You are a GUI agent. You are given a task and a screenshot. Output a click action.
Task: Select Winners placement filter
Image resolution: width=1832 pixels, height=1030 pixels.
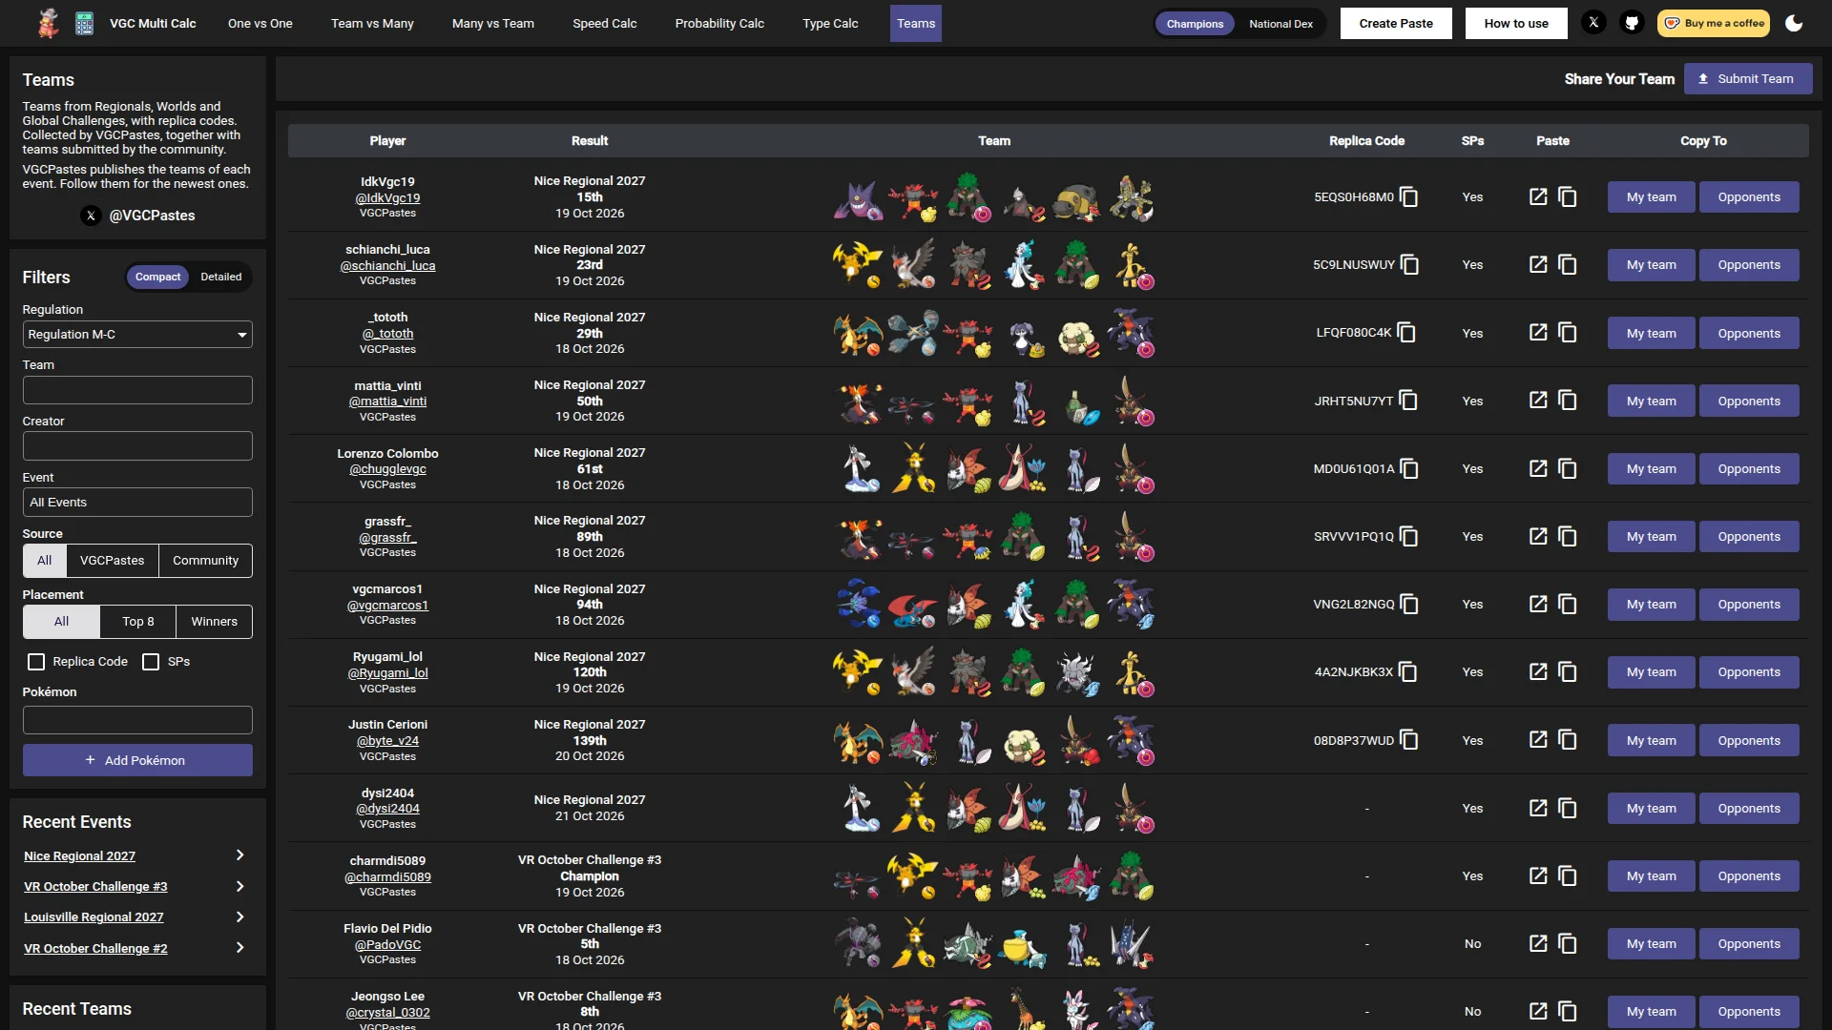(x=214, y=622)
